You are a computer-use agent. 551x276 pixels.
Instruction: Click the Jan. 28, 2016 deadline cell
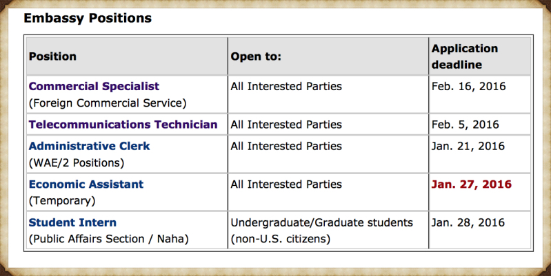(x=468, y=222)
